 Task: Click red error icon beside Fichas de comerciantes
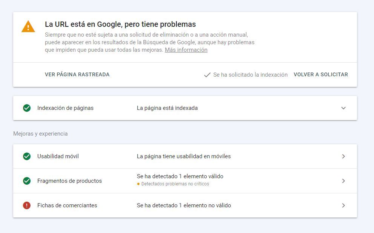coord(27,205)
